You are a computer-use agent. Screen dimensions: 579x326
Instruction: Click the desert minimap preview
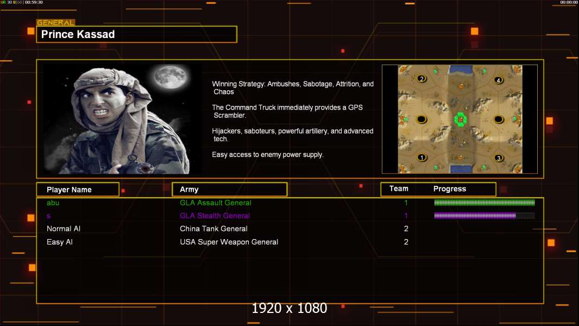(x=460, y=119)
